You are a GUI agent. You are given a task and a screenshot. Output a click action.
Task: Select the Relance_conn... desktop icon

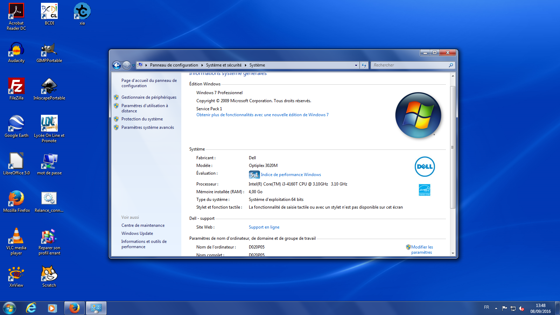(49, 201)
